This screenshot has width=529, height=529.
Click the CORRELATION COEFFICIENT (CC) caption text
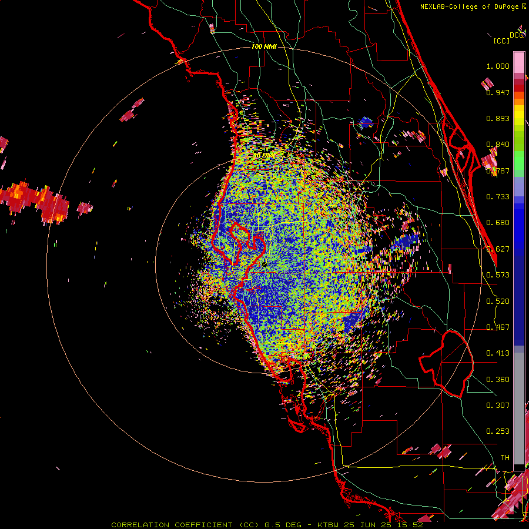(x=185, y=525)
